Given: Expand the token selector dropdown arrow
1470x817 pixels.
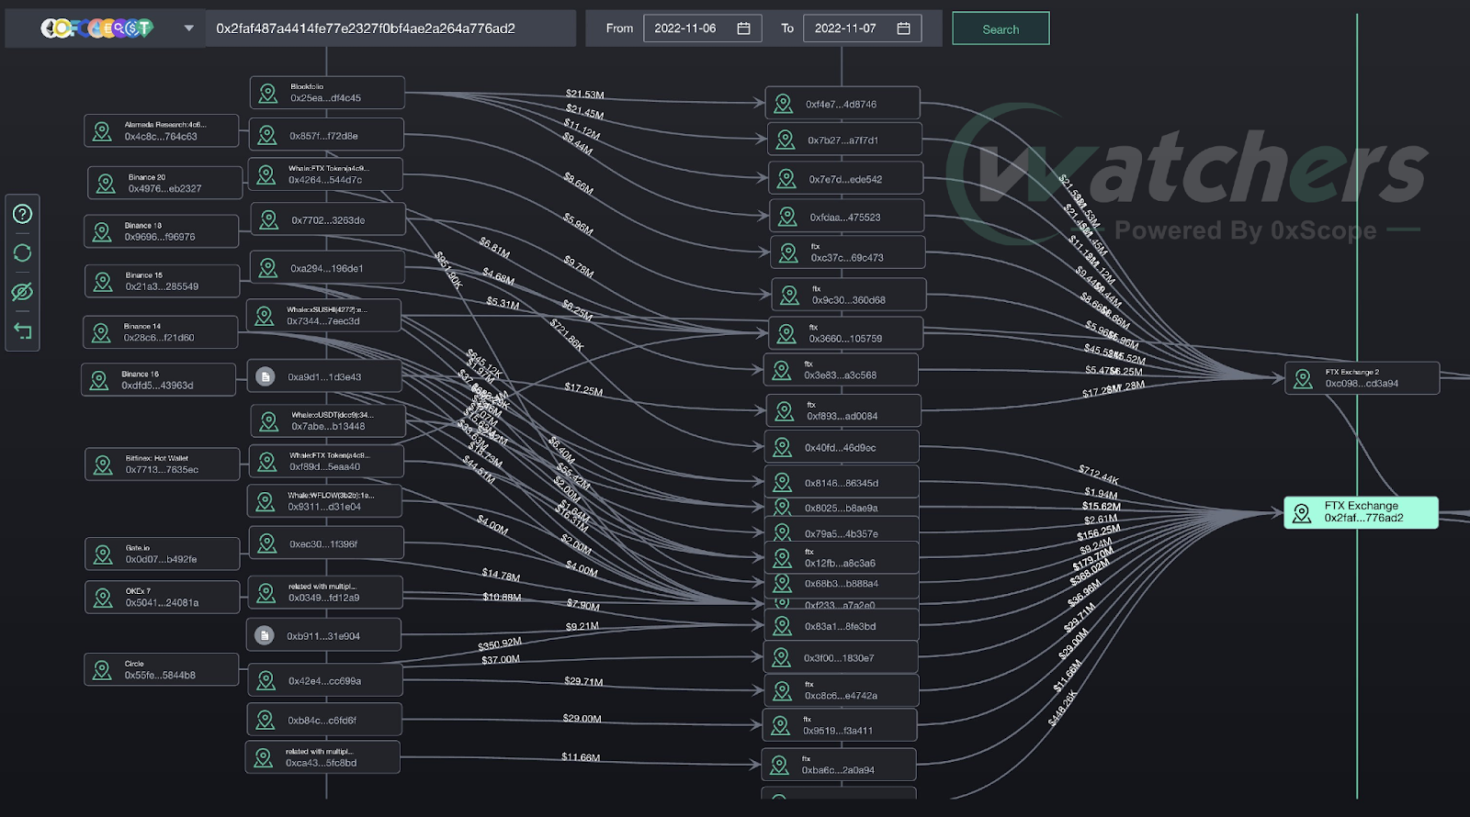Looking at the screenshot, I should pyautogui.click(x=188, y=28).
